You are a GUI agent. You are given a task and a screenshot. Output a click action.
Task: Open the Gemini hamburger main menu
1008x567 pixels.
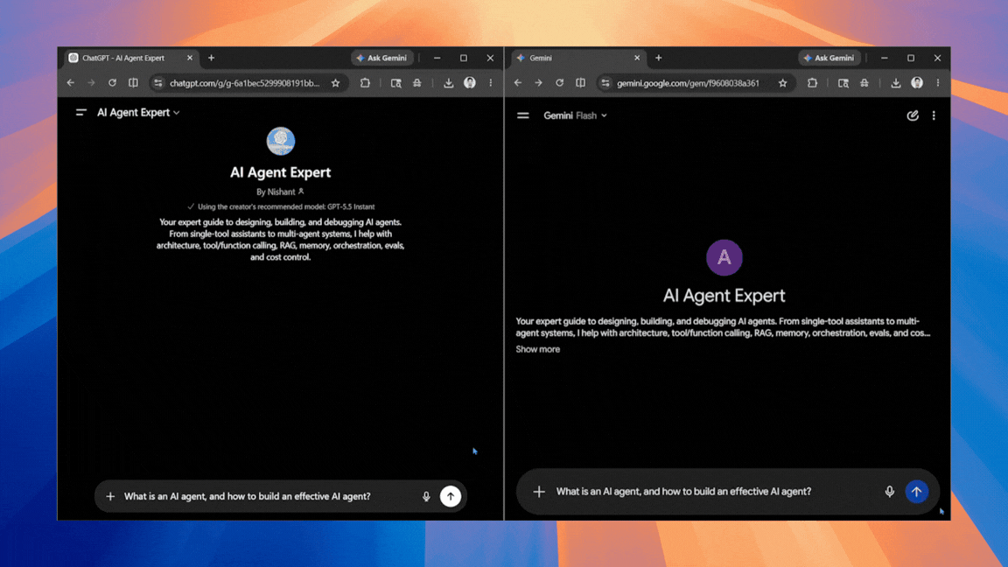tap(523, 115)
